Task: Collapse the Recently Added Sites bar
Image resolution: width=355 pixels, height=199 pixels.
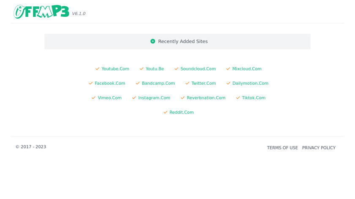Action: point(177,41)
